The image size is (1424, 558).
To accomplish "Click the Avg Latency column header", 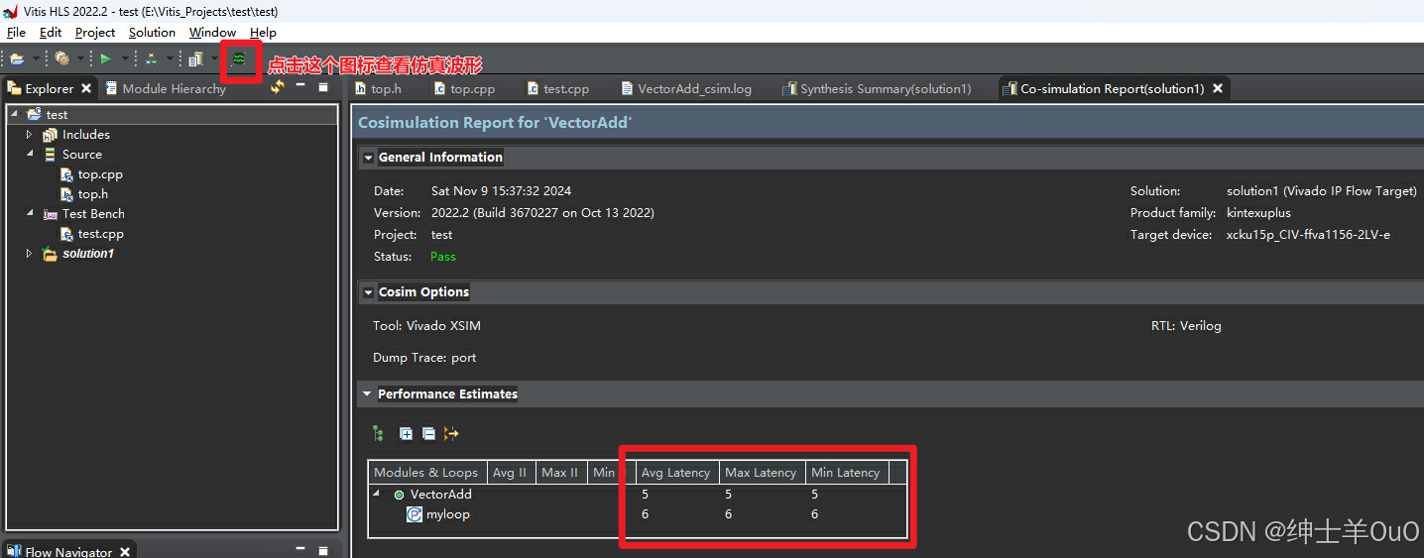I will tap(676, 472).
